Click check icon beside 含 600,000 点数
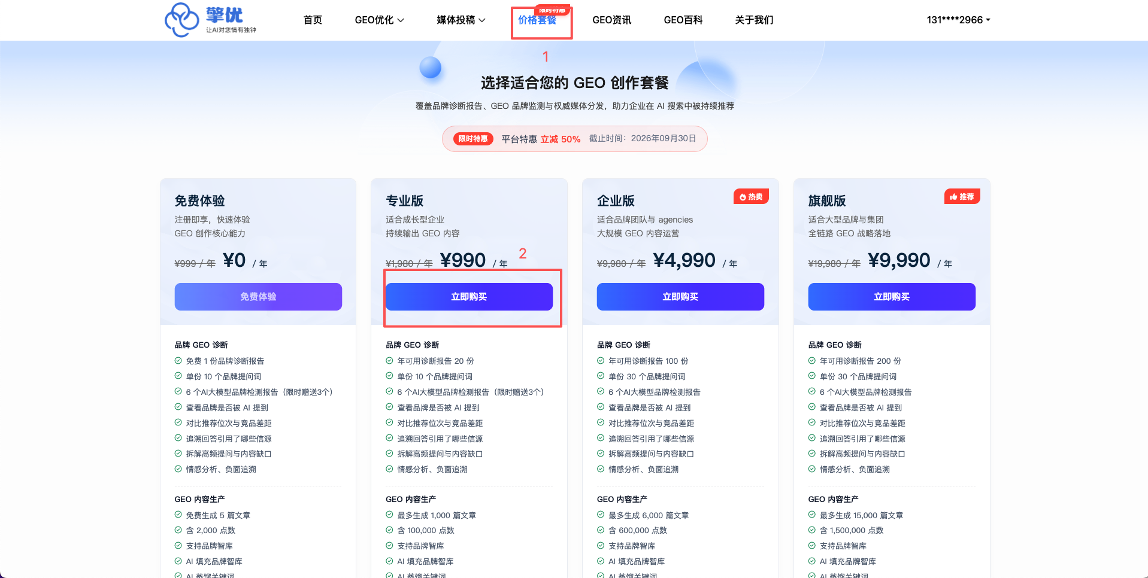The width and height of the screenshot is (1148, 578). [601, 530]
